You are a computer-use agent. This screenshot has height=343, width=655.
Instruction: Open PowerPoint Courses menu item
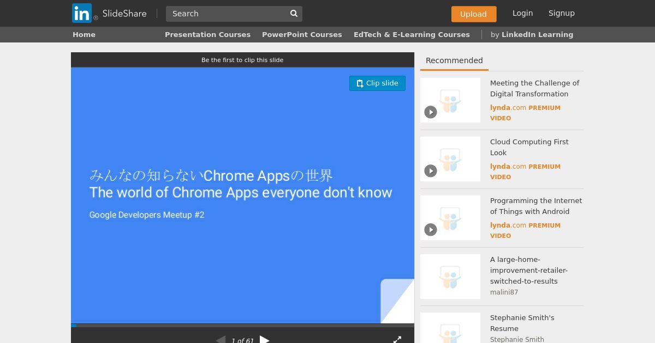302,34
